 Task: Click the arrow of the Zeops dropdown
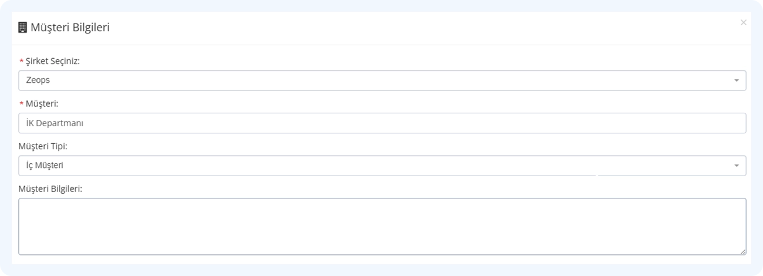tap(736, 80)
